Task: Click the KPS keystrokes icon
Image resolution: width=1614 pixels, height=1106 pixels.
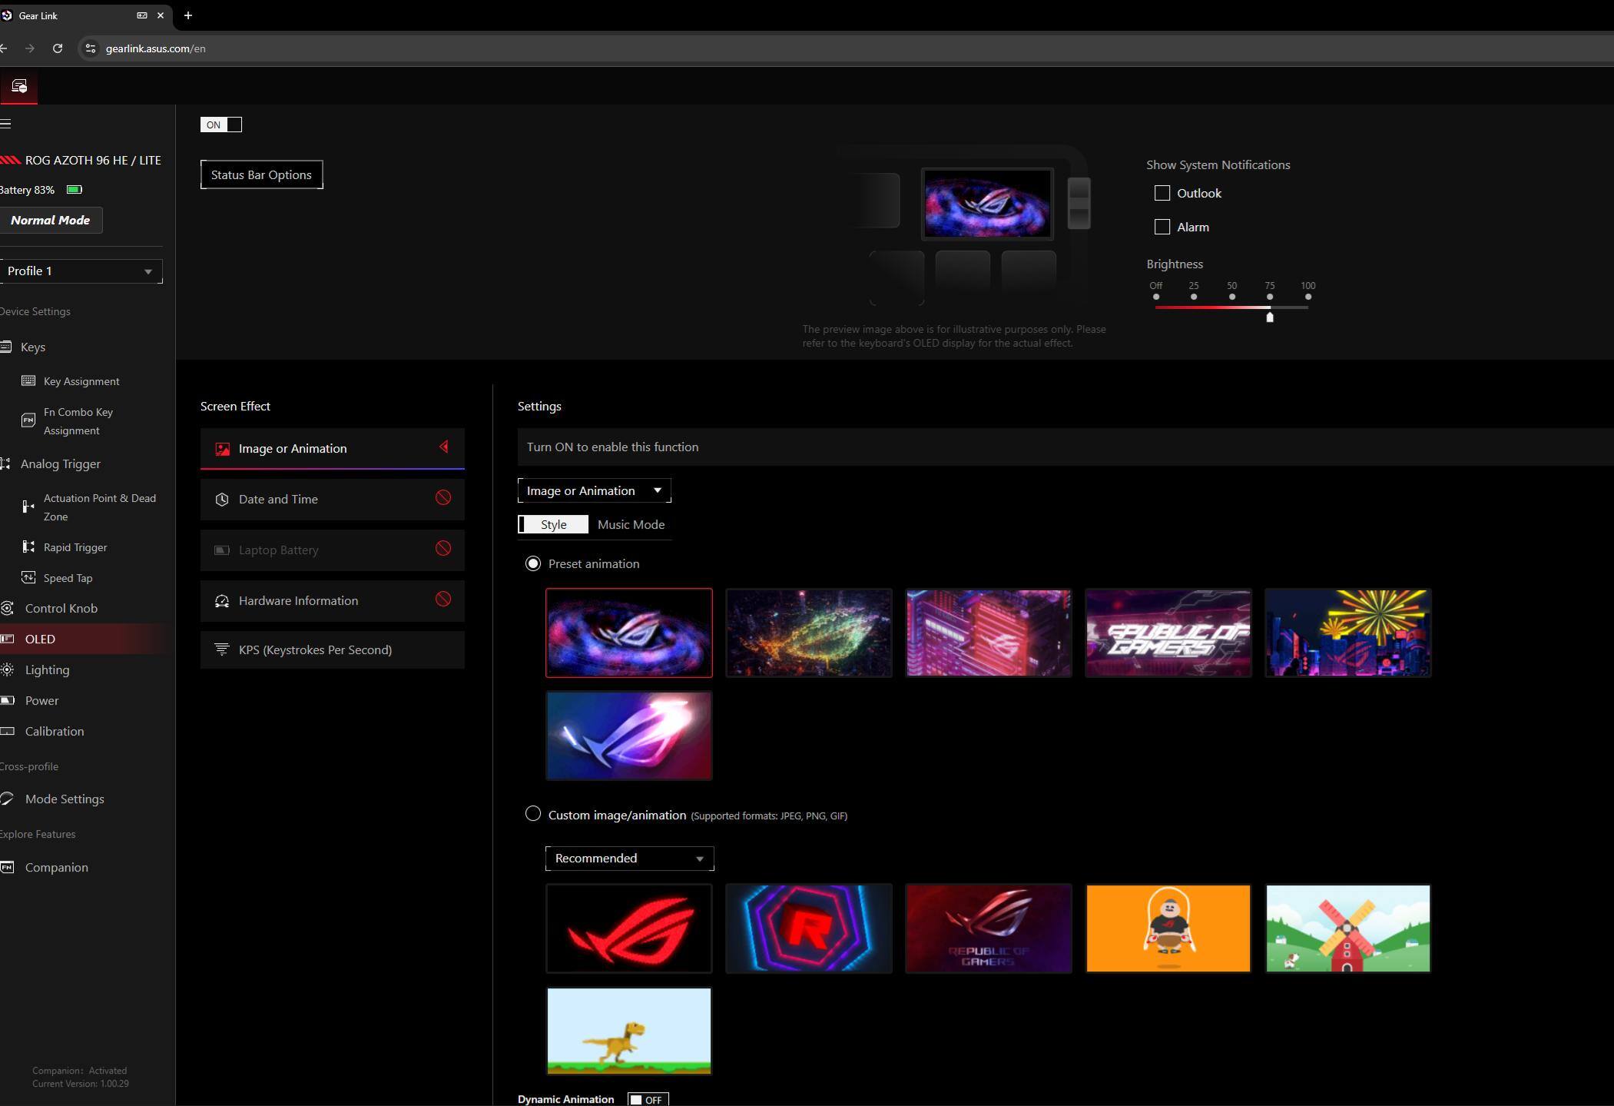Action: pos(222,649)
